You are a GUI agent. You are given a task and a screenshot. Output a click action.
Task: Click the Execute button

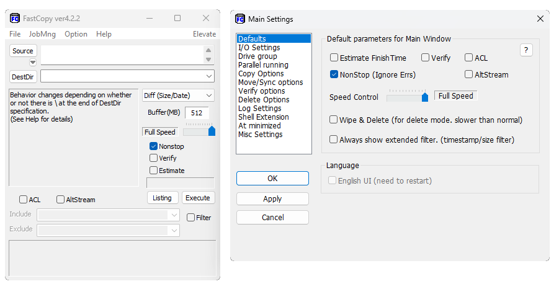click(x=198, y=198)
